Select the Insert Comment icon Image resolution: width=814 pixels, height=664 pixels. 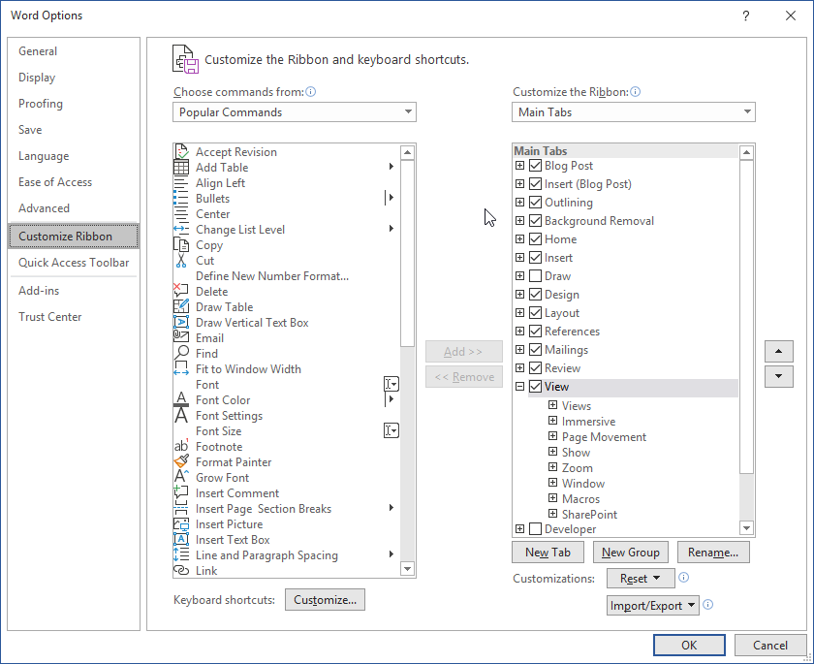(x=181, y=493)
